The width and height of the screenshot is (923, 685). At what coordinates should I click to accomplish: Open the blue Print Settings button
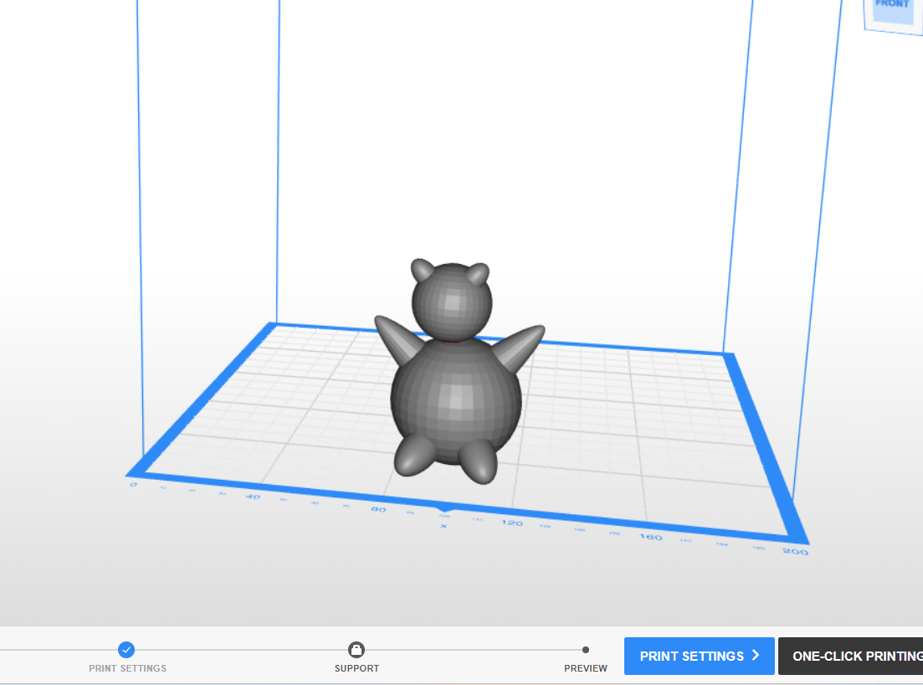tap(700, 657)
